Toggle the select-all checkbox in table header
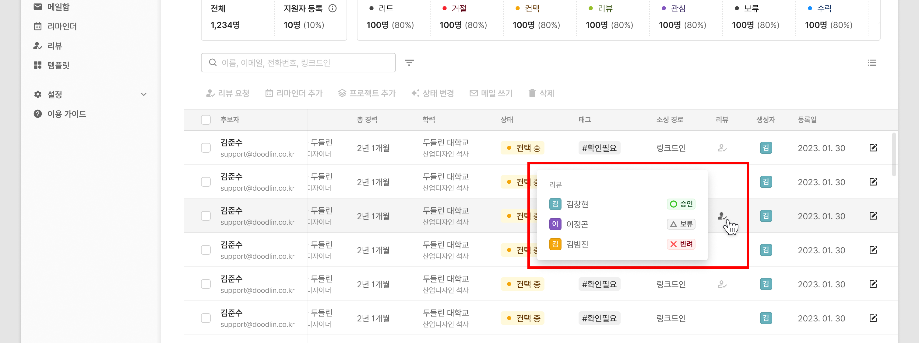Viewport: 919px width, 343px height. (x=206, y=120)
